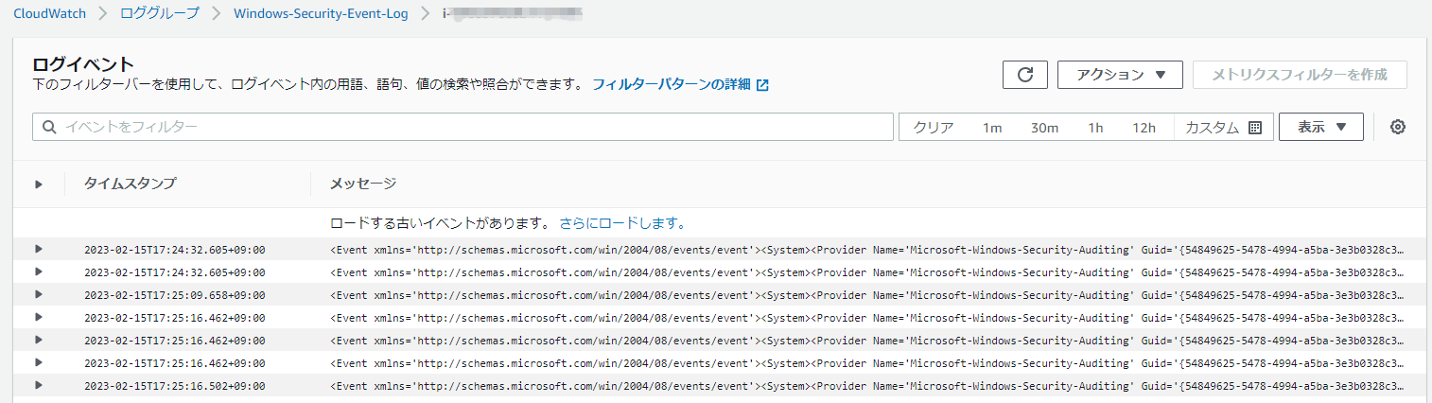Click the タイムスタンプ column header
The height and width of the screenshot is (403, 1432).
130,184
